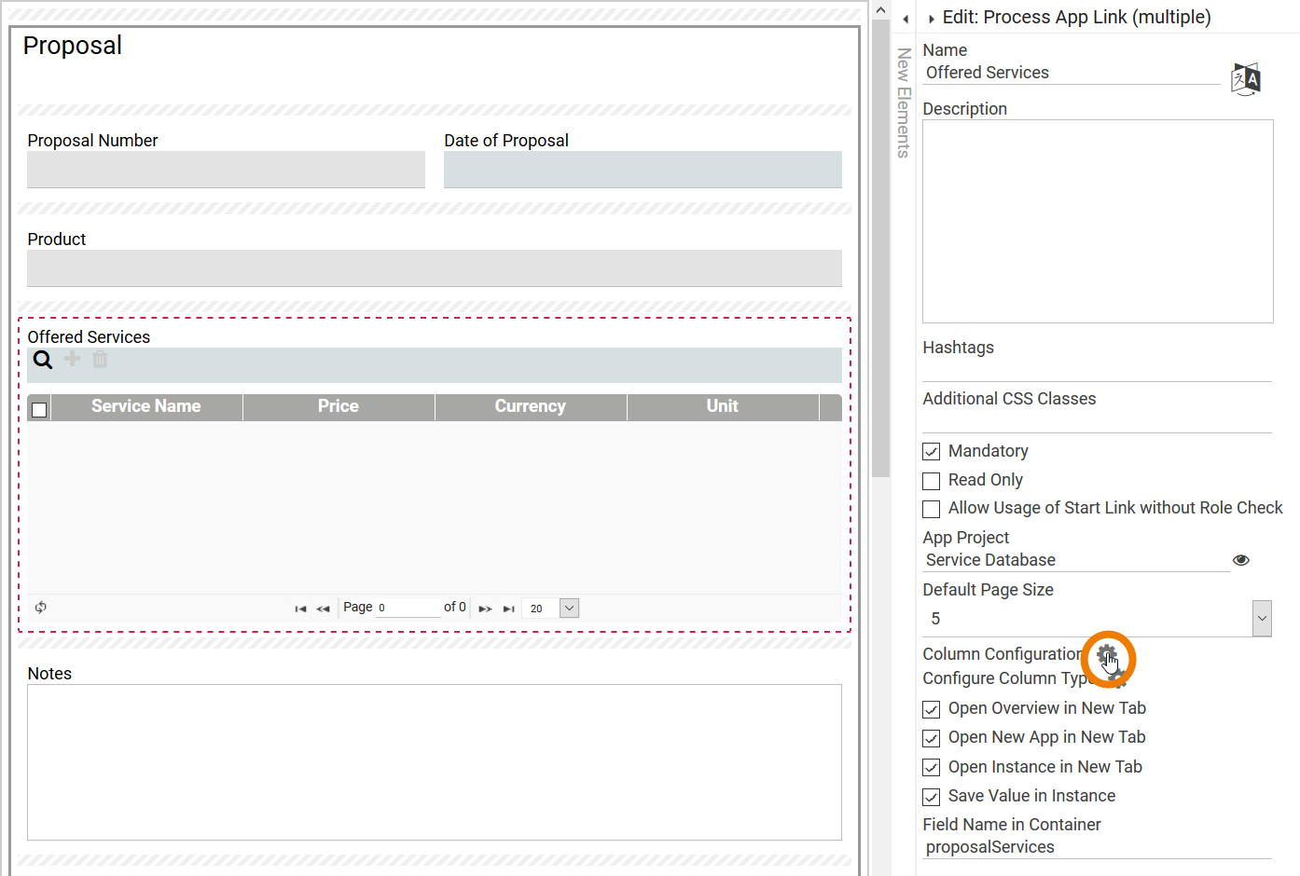Refresh the Offered Services table
The height and width of the screenshot is (876, 1300).
40,608
